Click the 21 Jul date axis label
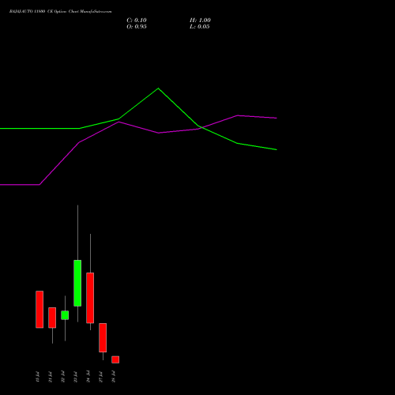Image resolution: width=395 pixels, height=395 pixels. [50, 377]
